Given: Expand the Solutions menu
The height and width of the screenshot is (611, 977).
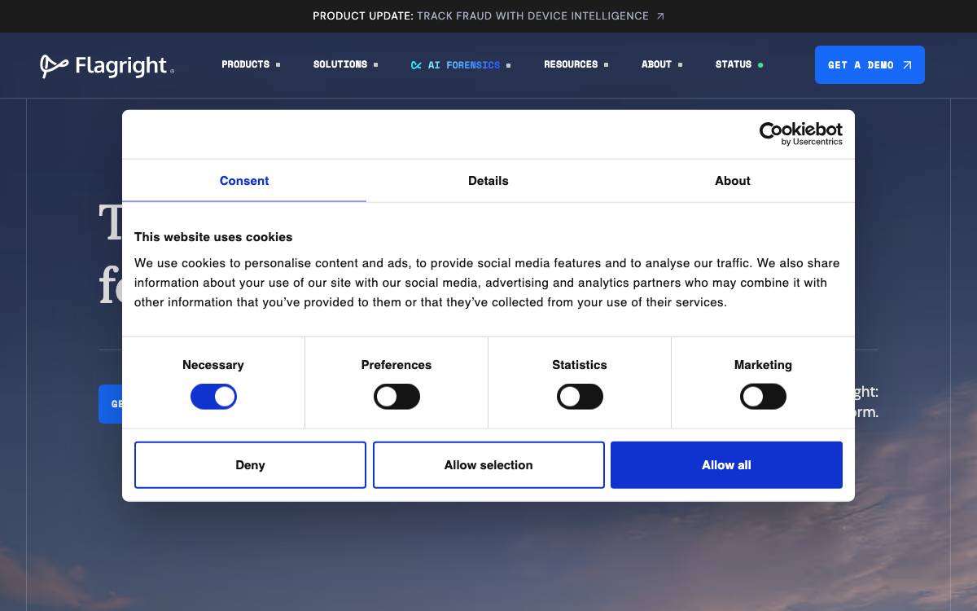Looking at the screenshot, I should tap(345, 64).
